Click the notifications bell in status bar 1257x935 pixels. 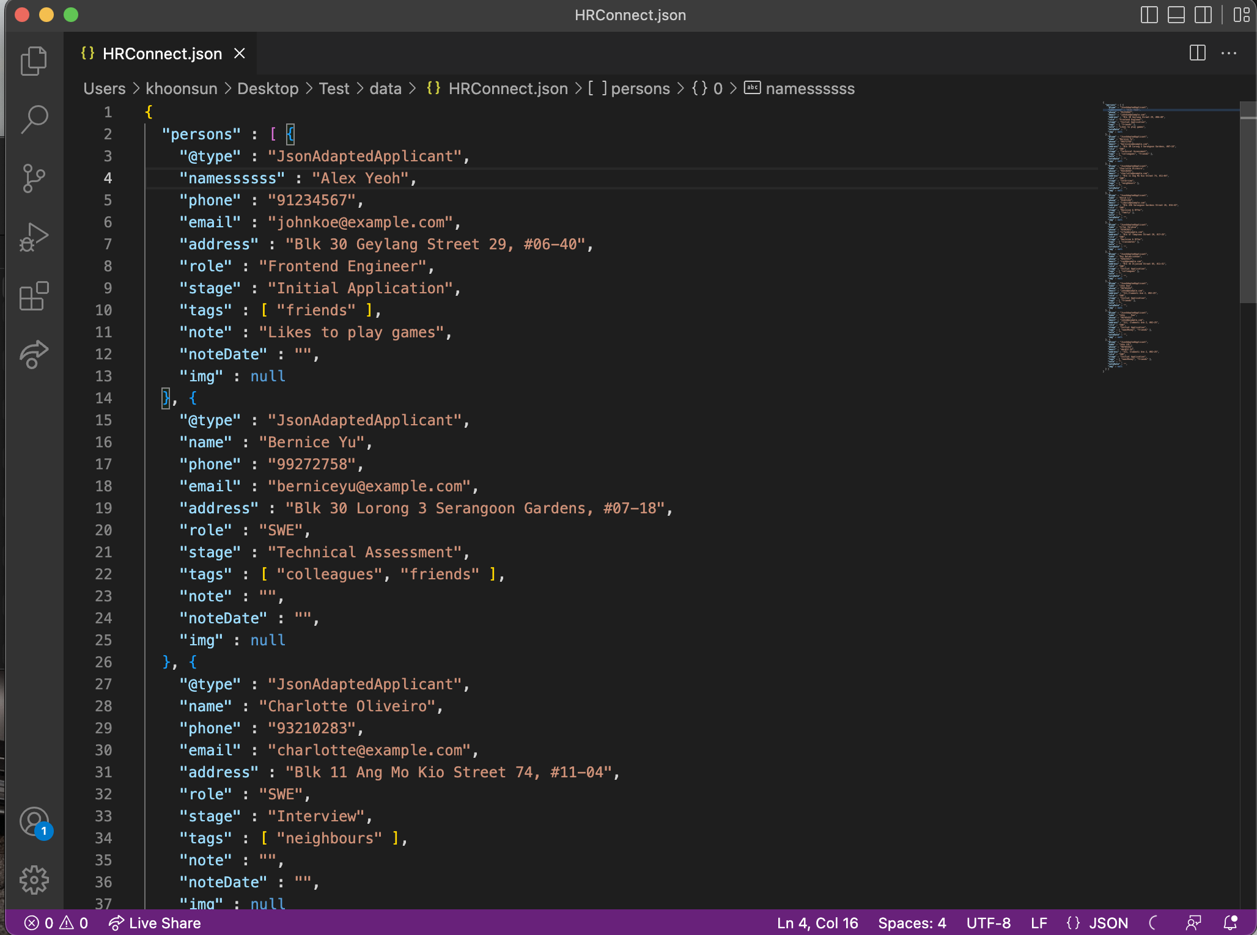(x=1230, y=923)
